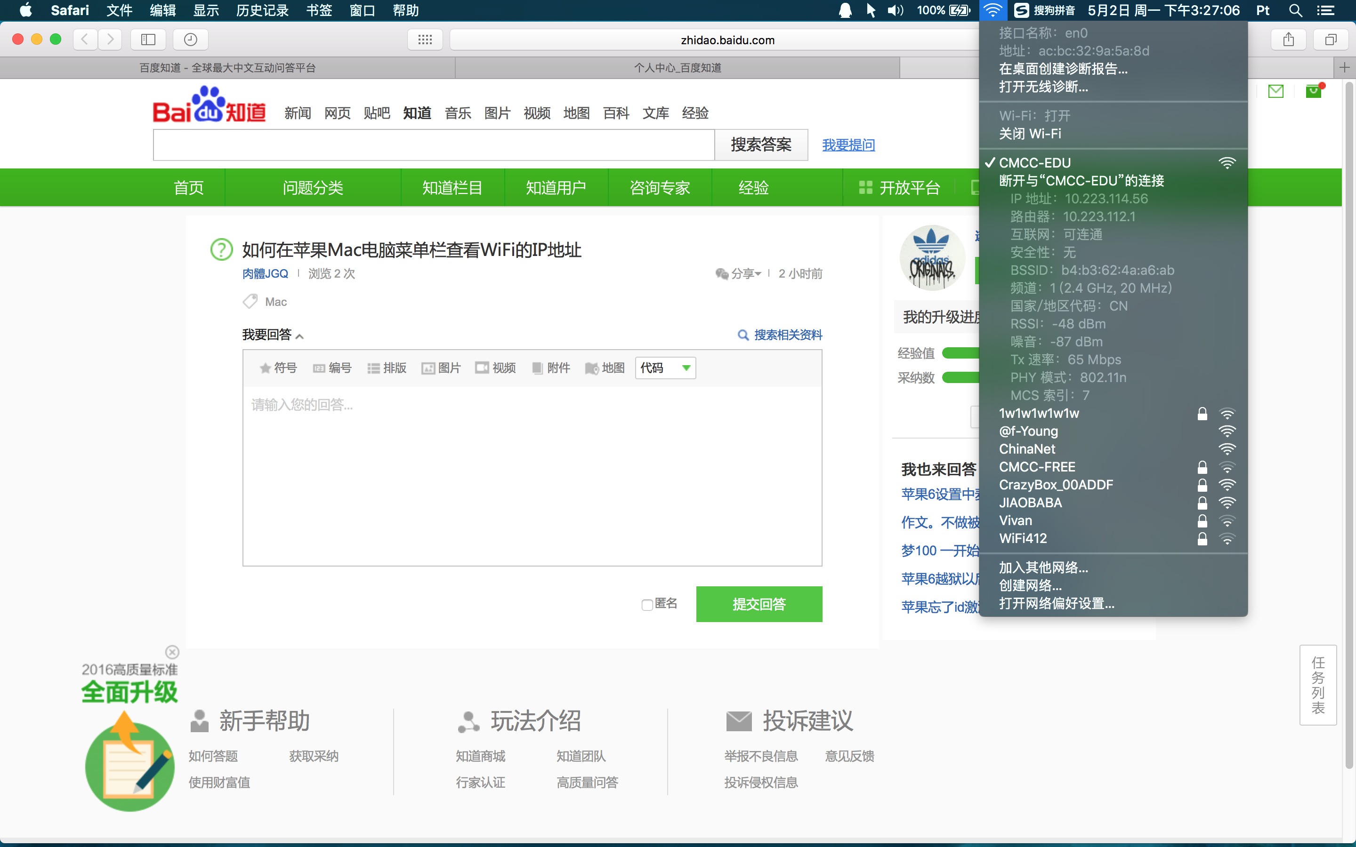
Task: Expand the 分享 share dropdown
Action: 739,274
